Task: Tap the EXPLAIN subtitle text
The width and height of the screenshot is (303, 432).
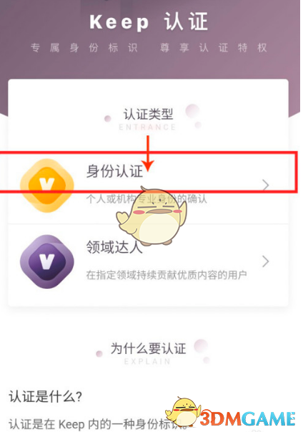Action: pyautogui.click(x=147, y=361)
